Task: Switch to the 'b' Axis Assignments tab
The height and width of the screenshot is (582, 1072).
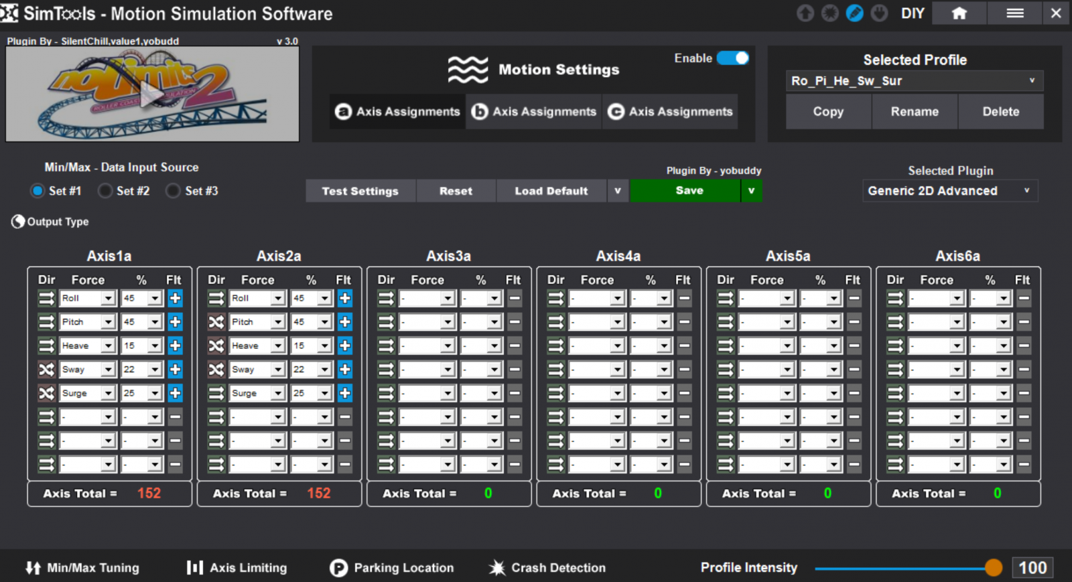Action: coord(534,112)
